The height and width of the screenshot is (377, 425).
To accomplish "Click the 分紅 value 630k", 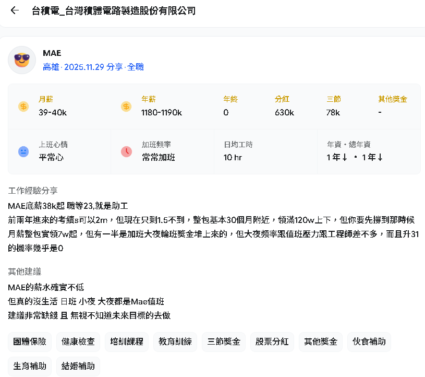I will [x=284, y=112].
